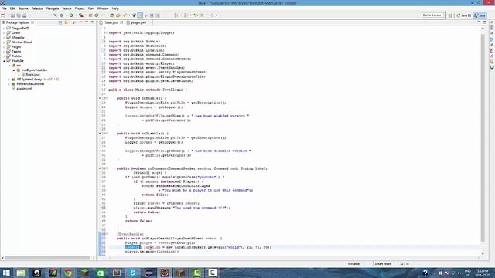Click the Smart Insert status bar entry

(383, 264)
